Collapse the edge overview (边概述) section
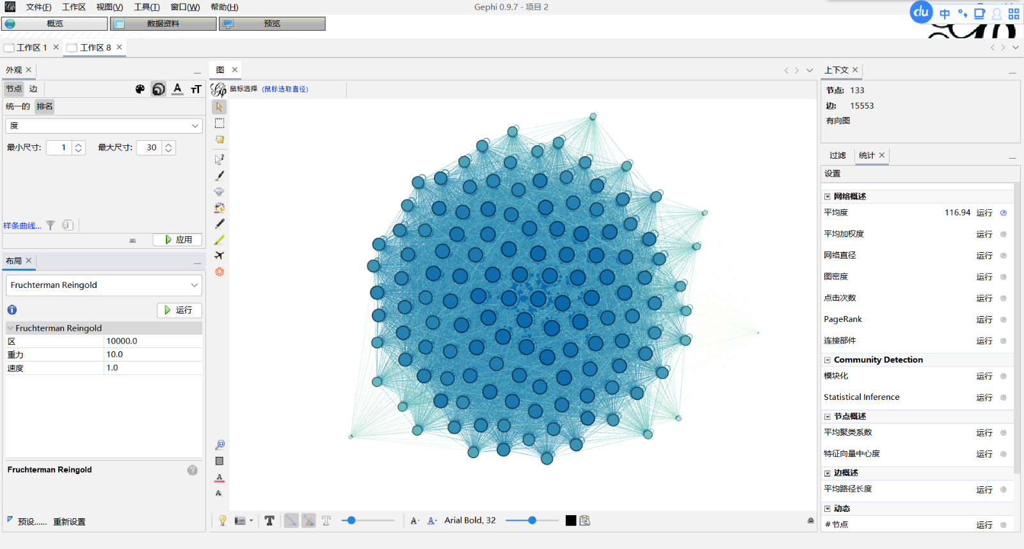 pos(828,473)
